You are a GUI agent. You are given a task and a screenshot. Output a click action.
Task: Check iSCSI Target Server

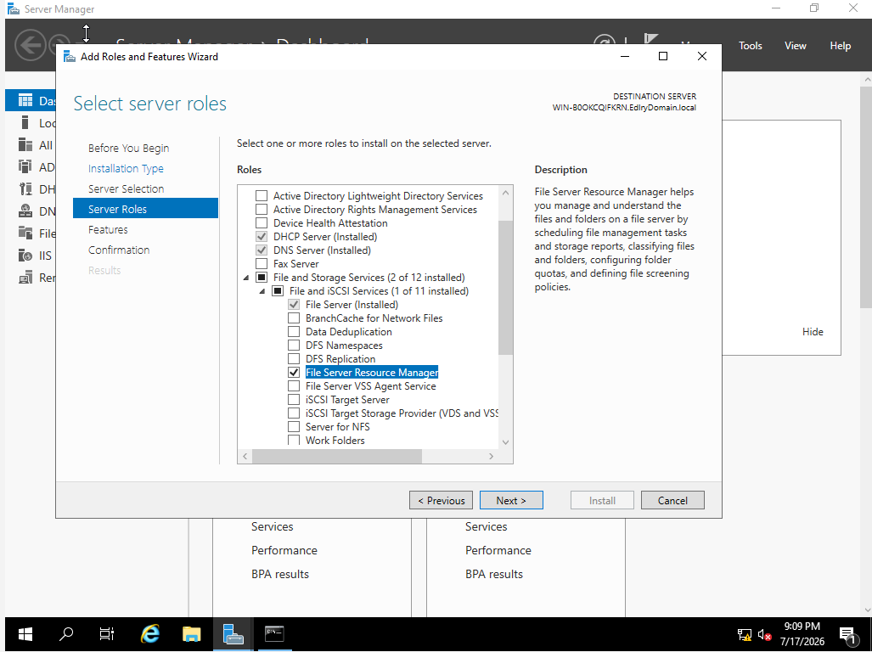pyautogui.click(x=294, y=400)
